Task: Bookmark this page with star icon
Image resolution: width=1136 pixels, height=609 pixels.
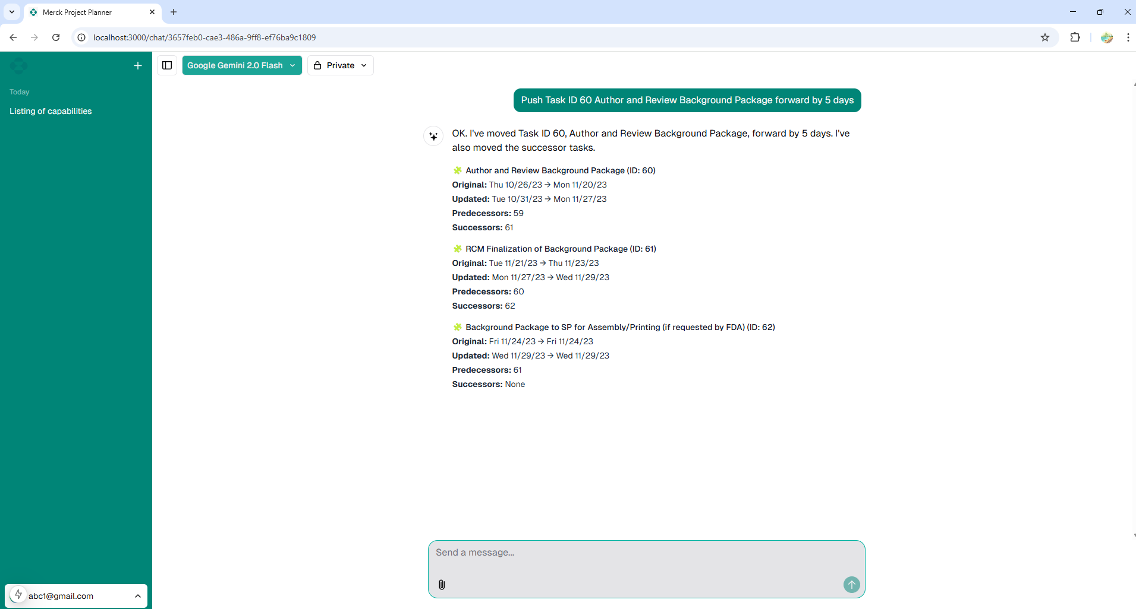Action: pyautogui.click(x=1045, y=37)
